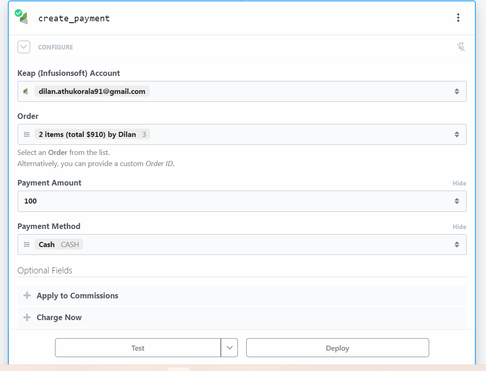
Task: Click the Test button
Action: (x=138, y=348)
